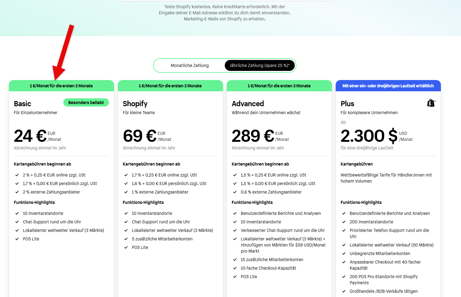The height and width of the screenshot is (297, 461).
Task: Click the 'Kartengebühren' heading in Plus card
Action: 357,164
